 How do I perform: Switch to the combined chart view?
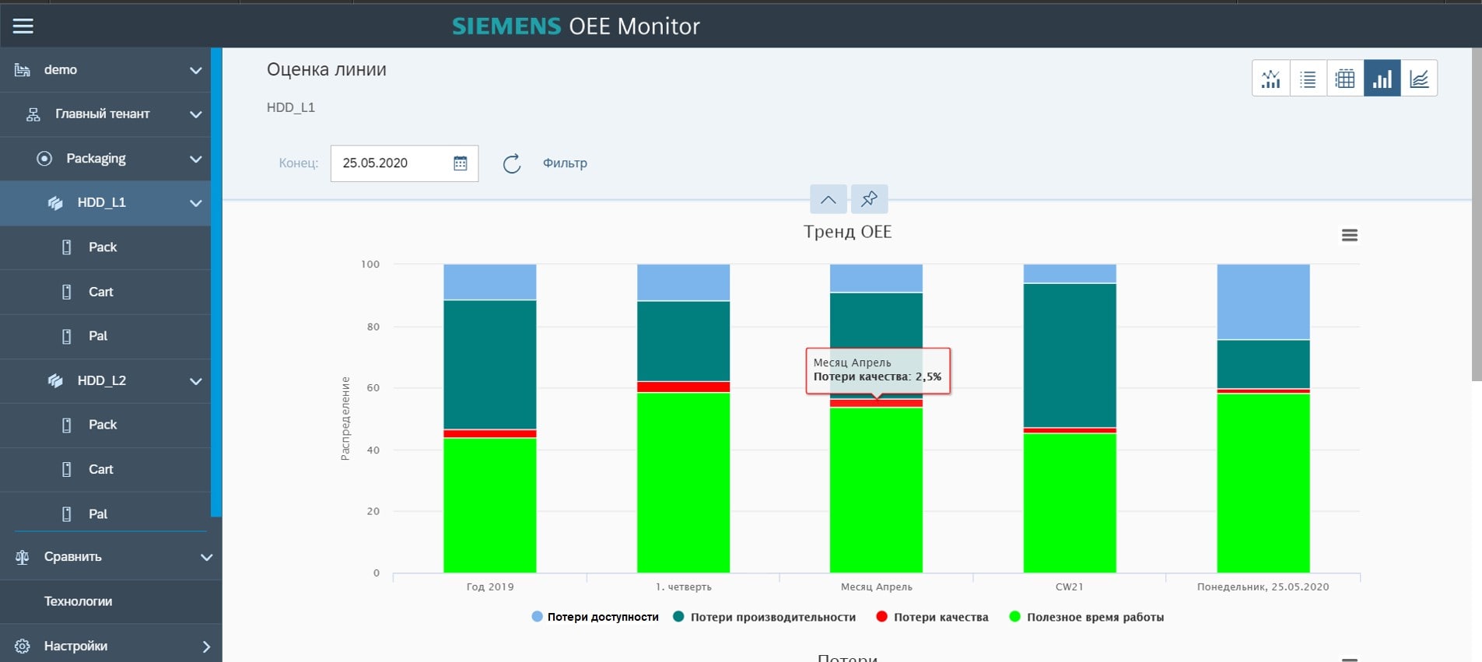1271,79
